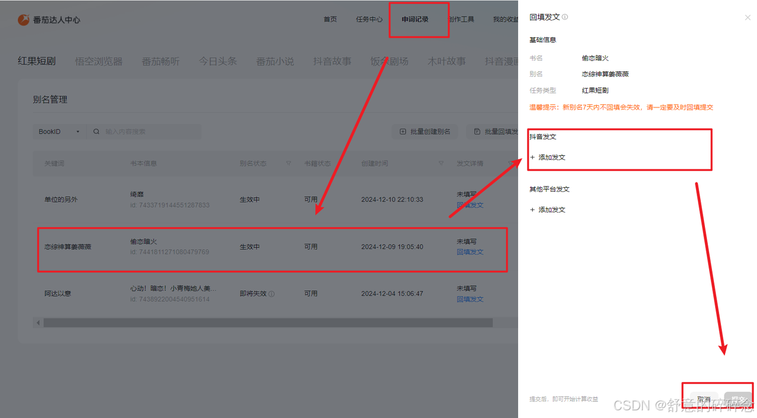Click 回填发文 link in 单位的另外 row
This screenshot has width=757, height=418.
pos(470,205)
